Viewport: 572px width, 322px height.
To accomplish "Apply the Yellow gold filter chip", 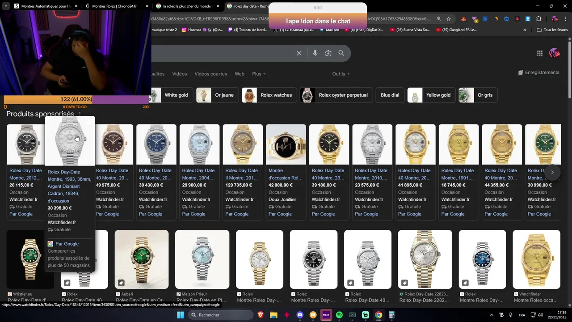I will pyautogui.click(x=432, y=95).
